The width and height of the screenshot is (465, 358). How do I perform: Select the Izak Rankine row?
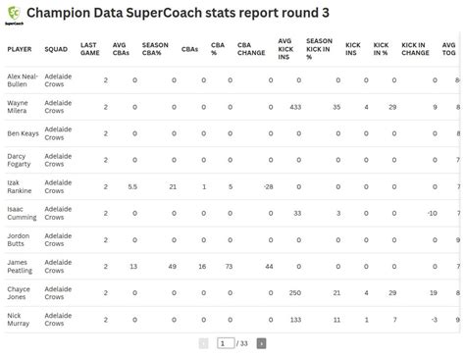click(232, 186)
